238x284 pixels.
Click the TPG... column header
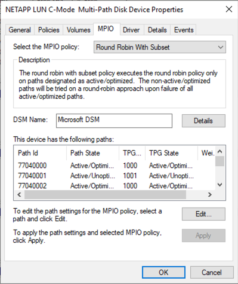click(132, 153)
